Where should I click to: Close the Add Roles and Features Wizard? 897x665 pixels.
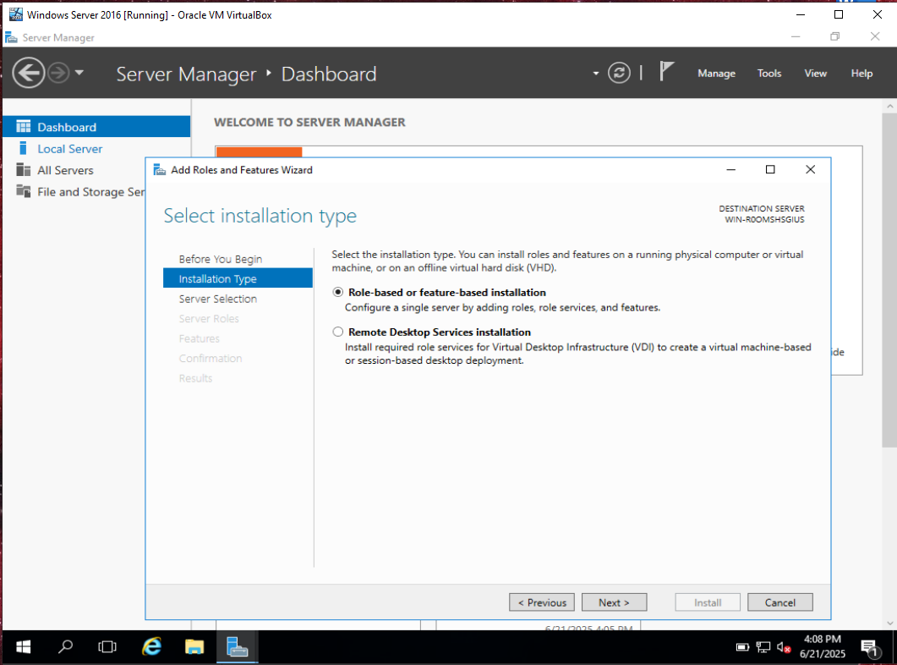pyautogui.click(x=811, y=169)
